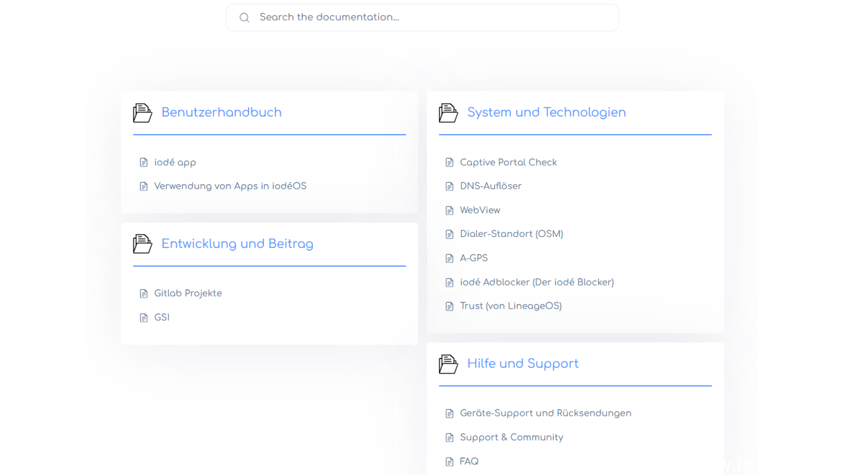Focus the documentation search field
The image size is (844, 475).
point(422,17)
